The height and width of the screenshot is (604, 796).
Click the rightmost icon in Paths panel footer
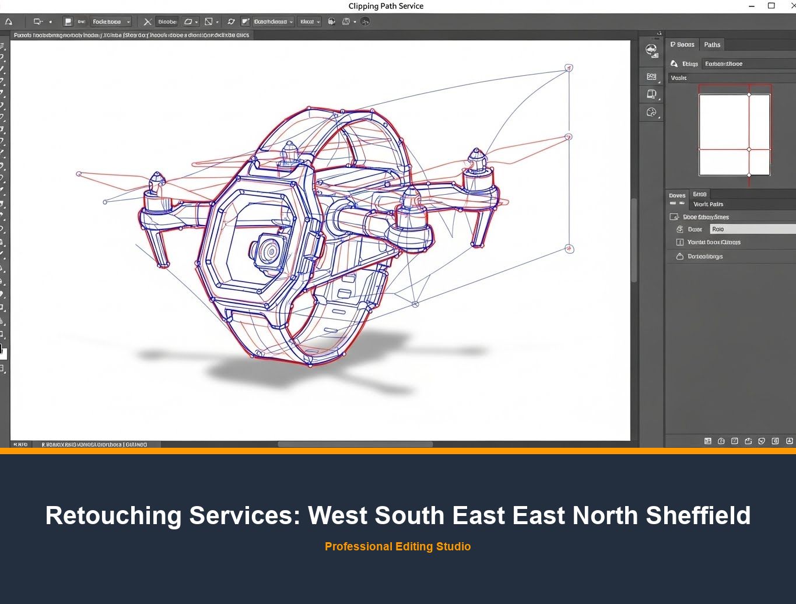(x=790, y=441)
